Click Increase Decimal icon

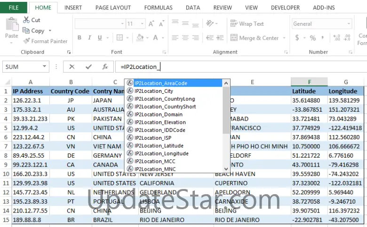tap(336, 38)
